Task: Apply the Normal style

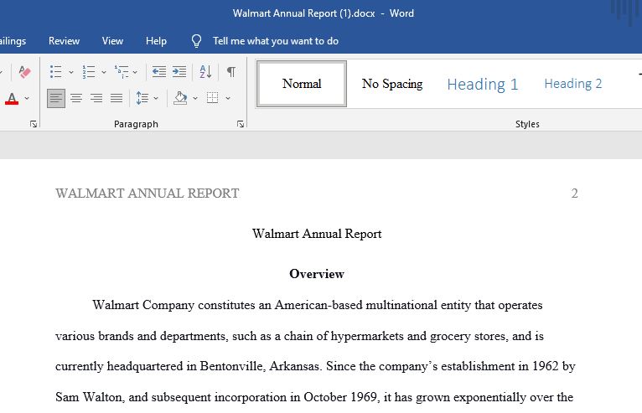Action: tap(302, 84)
